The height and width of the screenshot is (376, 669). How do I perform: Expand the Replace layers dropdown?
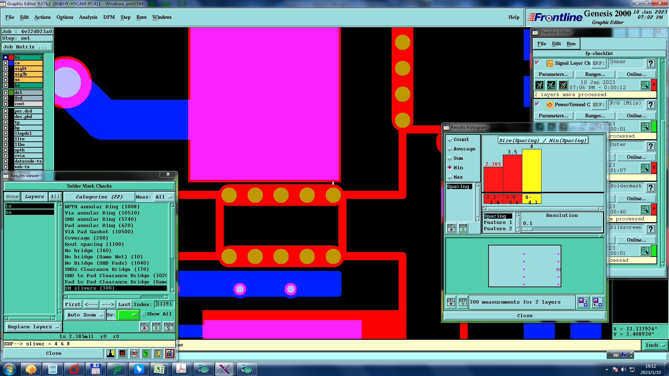click(x=33, y=327)
